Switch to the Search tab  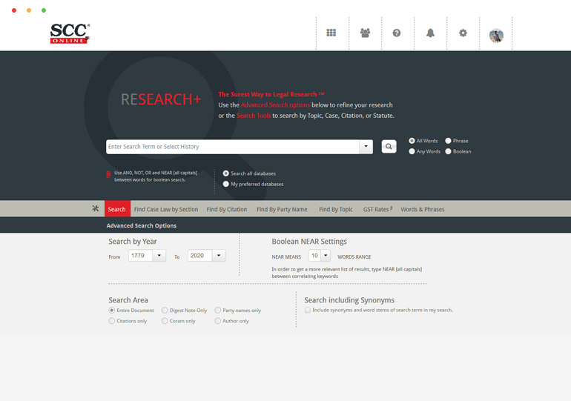coord(117,209)
